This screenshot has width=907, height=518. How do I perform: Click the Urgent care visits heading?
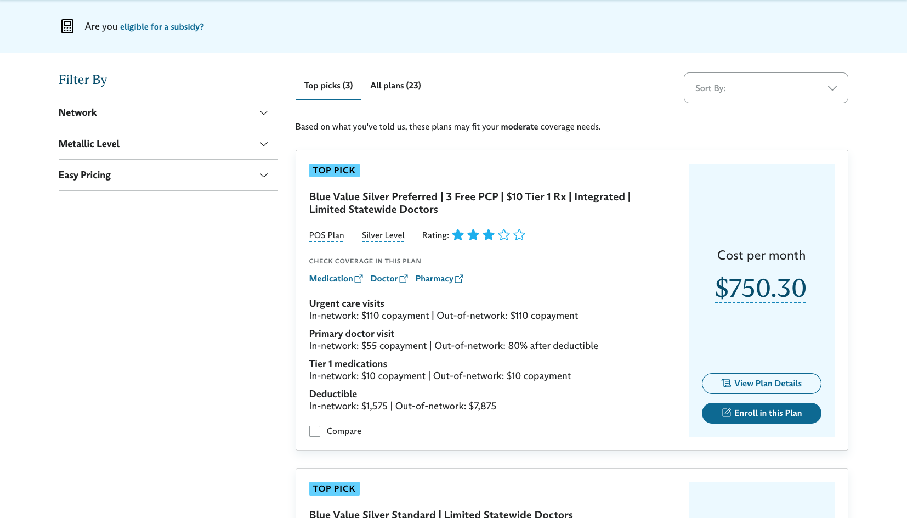pyautogui.click(x=347, y=303)
